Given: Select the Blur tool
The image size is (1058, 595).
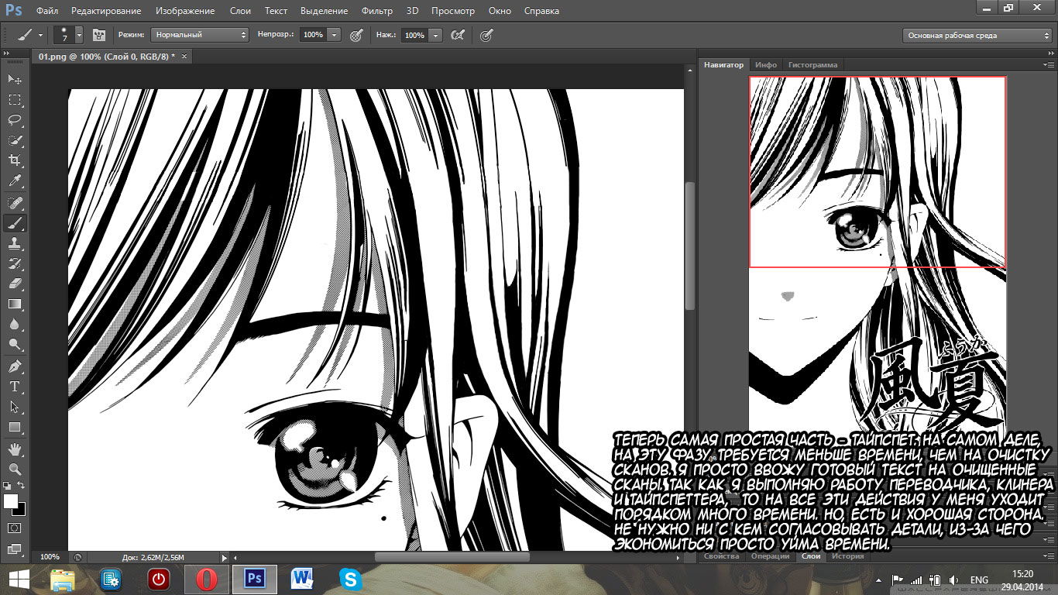Looking at the screenshot, I should pyautogui.click(x=15, y=324).
